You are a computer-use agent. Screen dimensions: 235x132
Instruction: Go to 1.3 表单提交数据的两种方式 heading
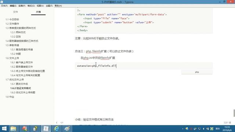21,28
